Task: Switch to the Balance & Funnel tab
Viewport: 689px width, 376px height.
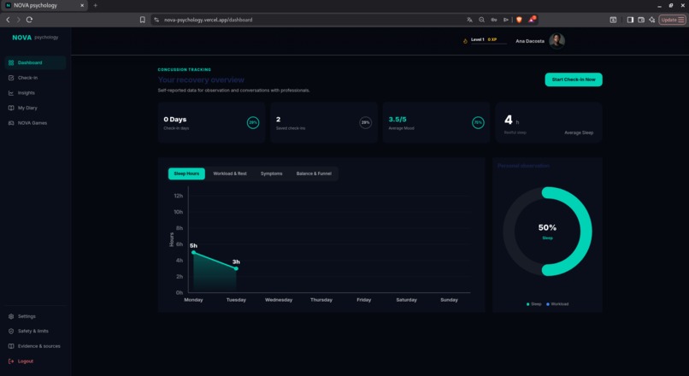Action: [x=314, y=173]
